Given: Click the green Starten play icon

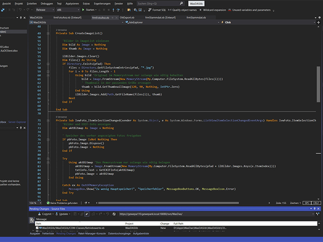Looking at the screenshot, I should [83, 10].
